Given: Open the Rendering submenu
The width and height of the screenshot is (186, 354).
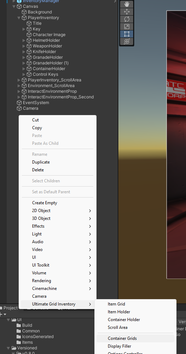Looking at the screenshot, I should pos(57,281).
